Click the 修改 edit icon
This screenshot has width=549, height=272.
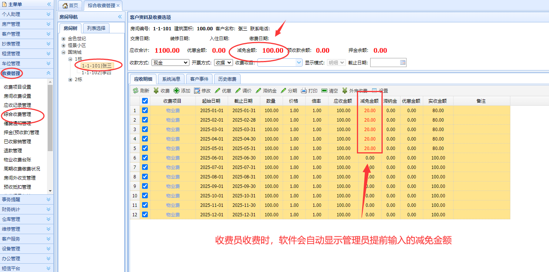click(197, 91)
